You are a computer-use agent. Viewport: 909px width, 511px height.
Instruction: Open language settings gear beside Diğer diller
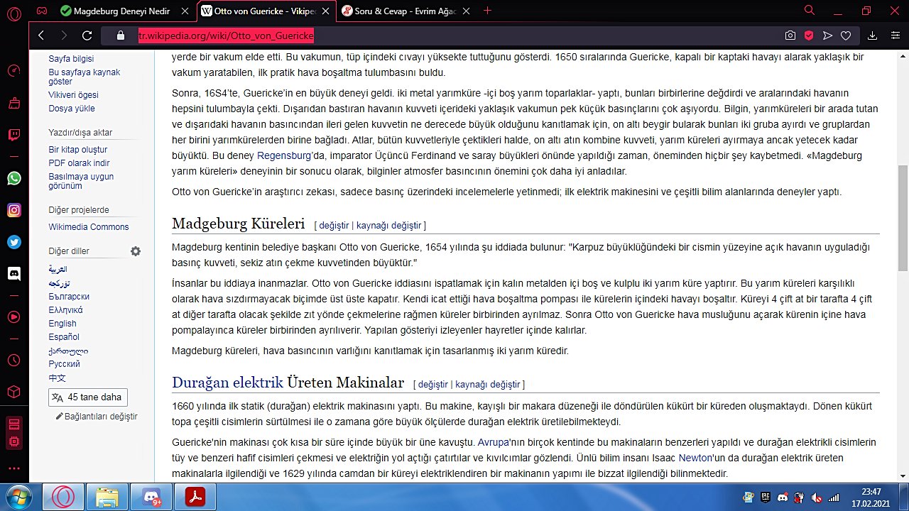136,251
